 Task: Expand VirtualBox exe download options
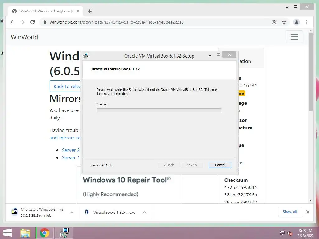(145, 212)
